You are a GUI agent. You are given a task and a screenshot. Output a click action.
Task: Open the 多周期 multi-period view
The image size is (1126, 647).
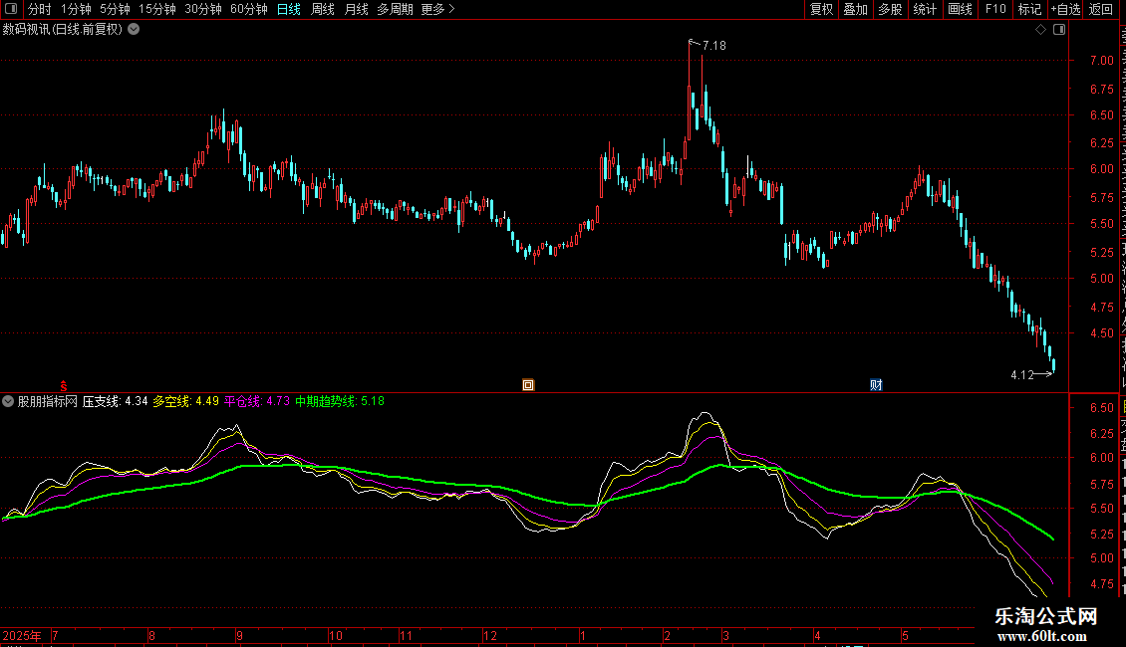click(x=395, y=9)
